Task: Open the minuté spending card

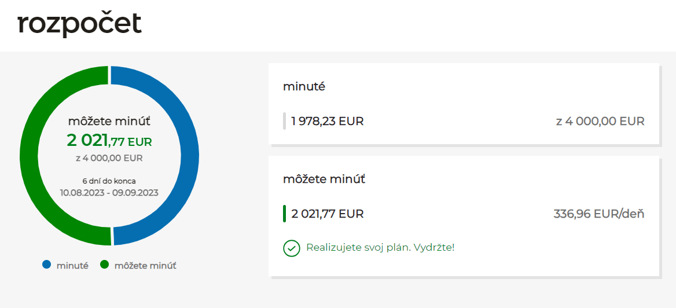Action: click(464, 104)
